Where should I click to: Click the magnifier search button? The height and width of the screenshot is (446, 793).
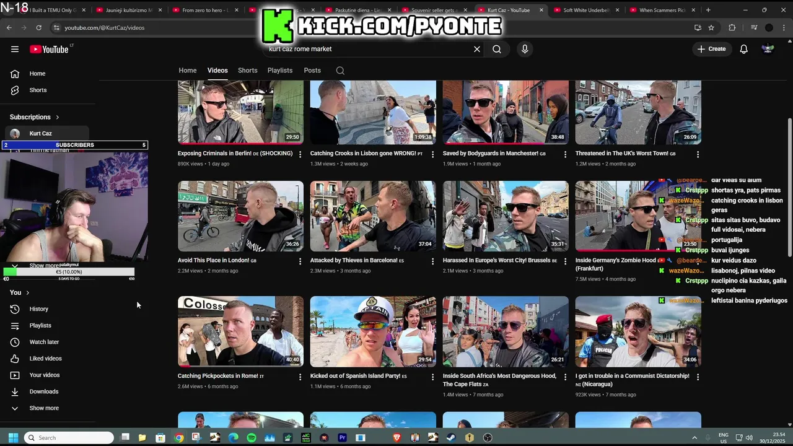tap(497, 49)
